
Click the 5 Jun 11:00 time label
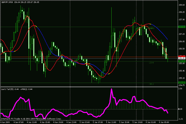point(111,122)
